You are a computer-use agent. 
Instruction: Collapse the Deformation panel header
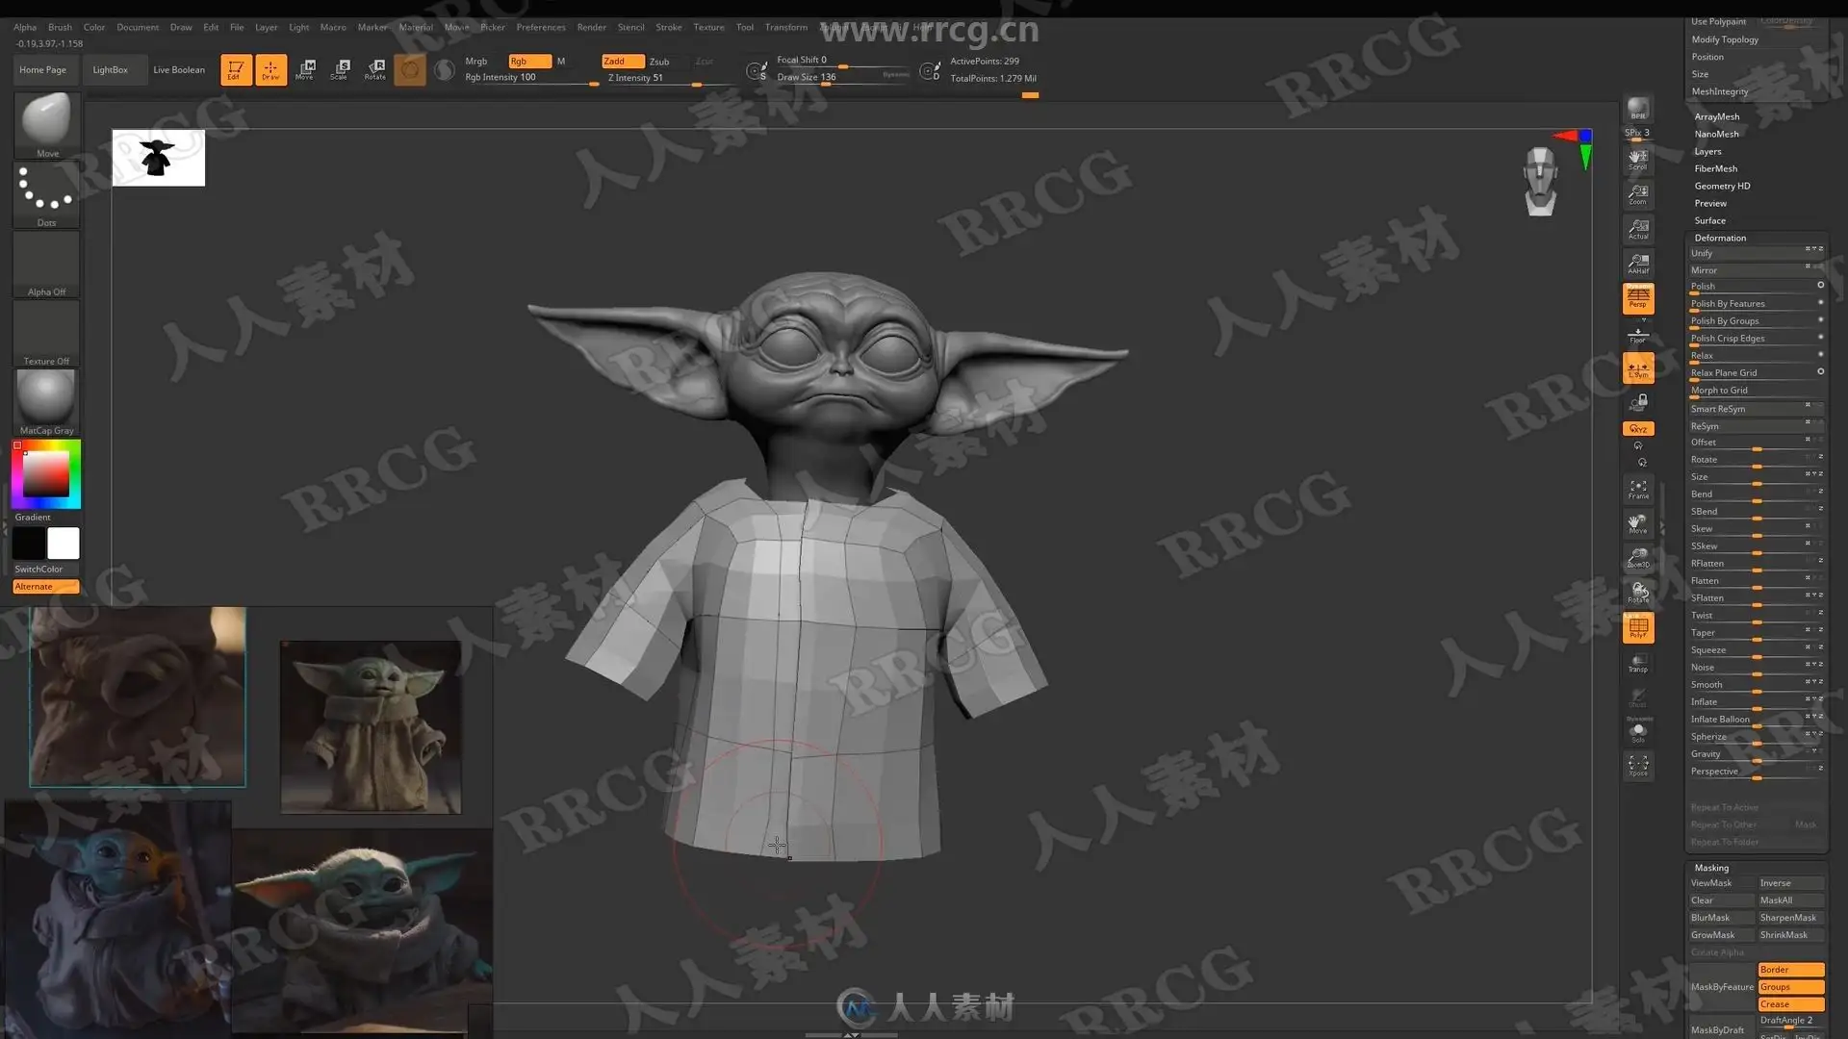[x=1720, y=238]
